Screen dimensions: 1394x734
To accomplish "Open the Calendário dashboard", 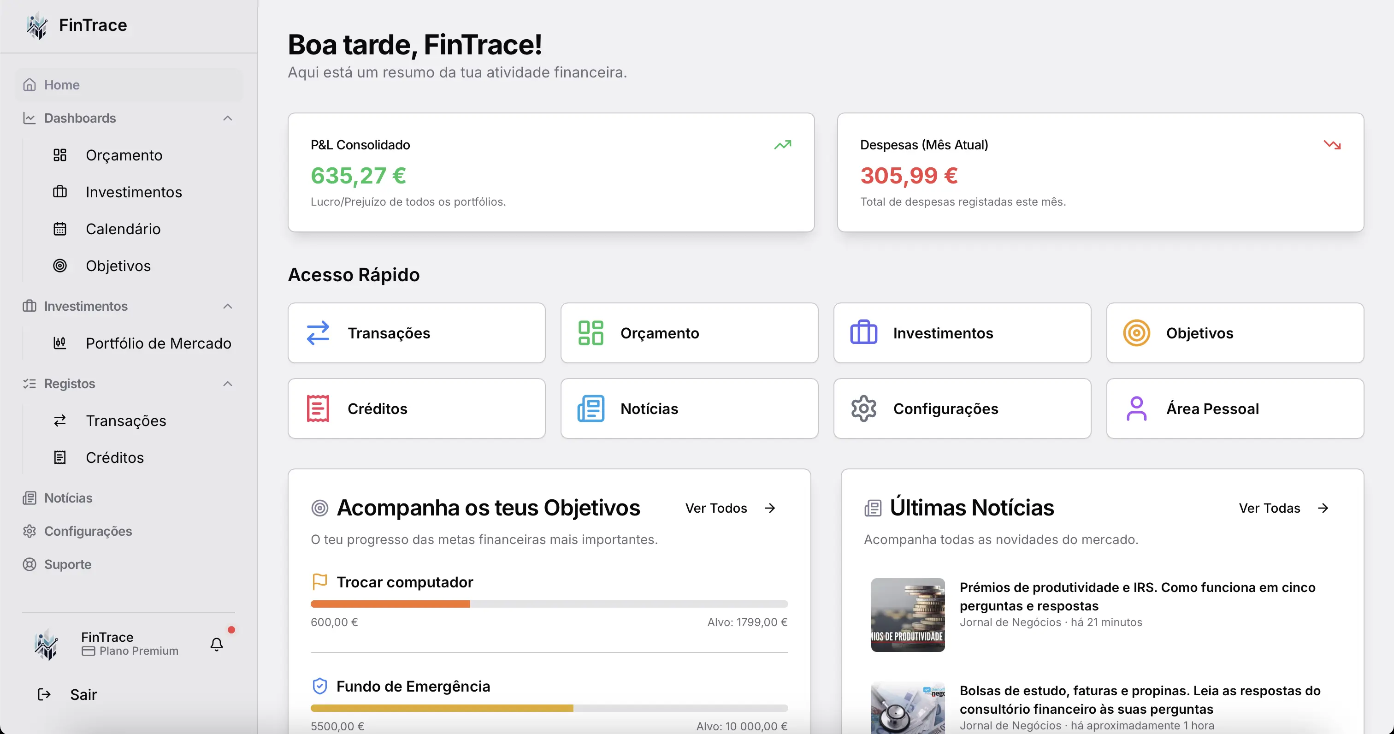I will tap(123, 229).
